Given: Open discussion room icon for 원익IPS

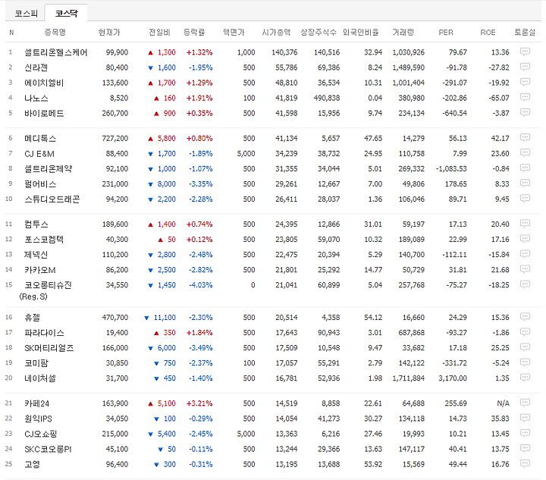Looking at the screenshot, I should (x=525, y=419).
